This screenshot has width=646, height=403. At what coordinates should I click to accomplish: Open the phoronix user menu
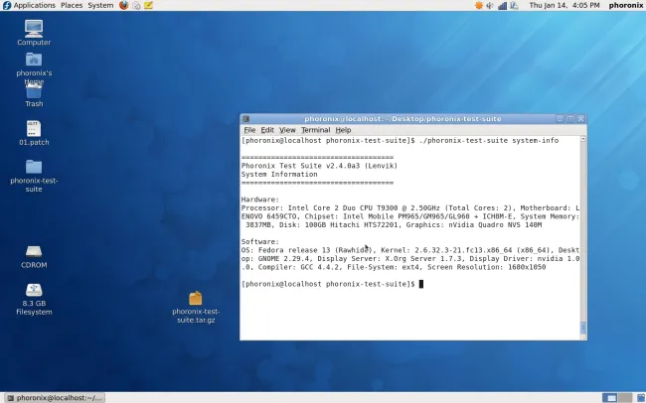625,5
